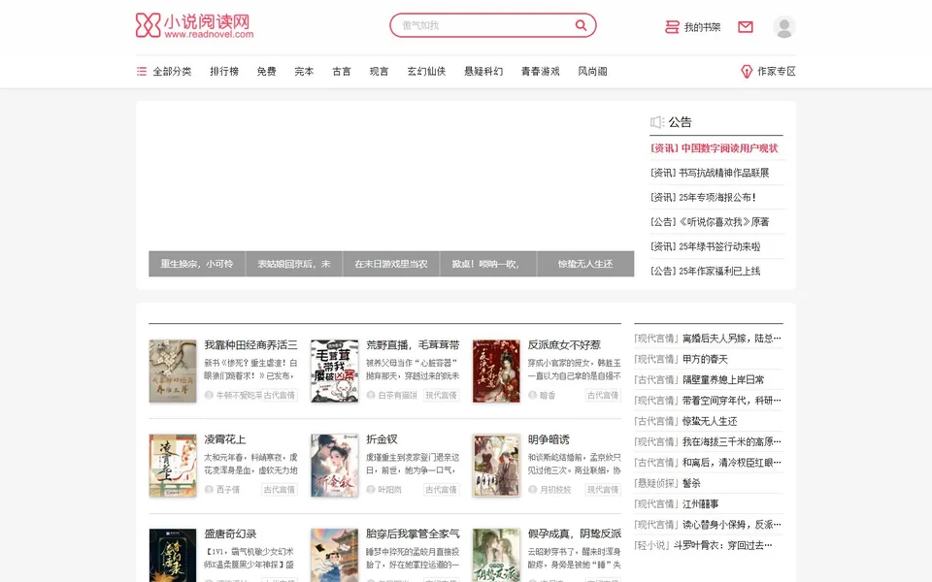932x582 pixels.
Task: Click author 西子情
Action: pos(228,489)
